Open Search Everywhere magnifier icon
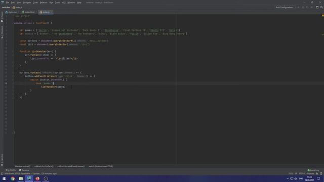This screenshot has height=182, width=324. pos(321,8)
